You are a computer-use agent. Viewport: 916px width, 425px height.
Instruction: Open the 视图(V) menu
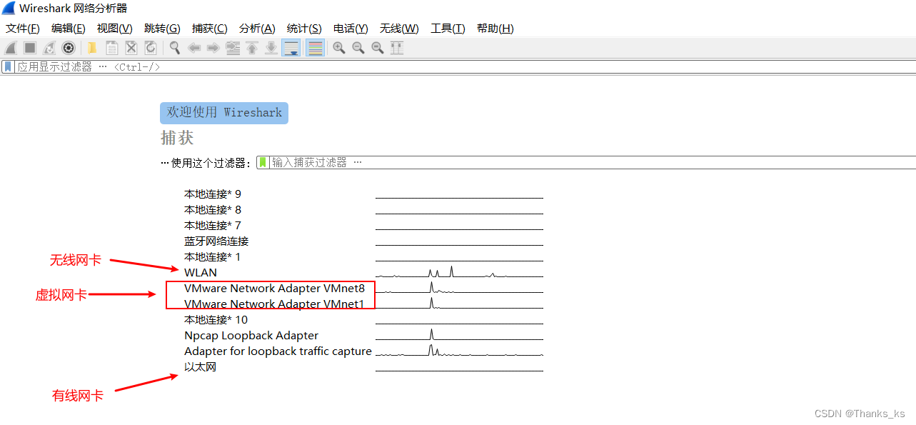click(x=115, y=29)
